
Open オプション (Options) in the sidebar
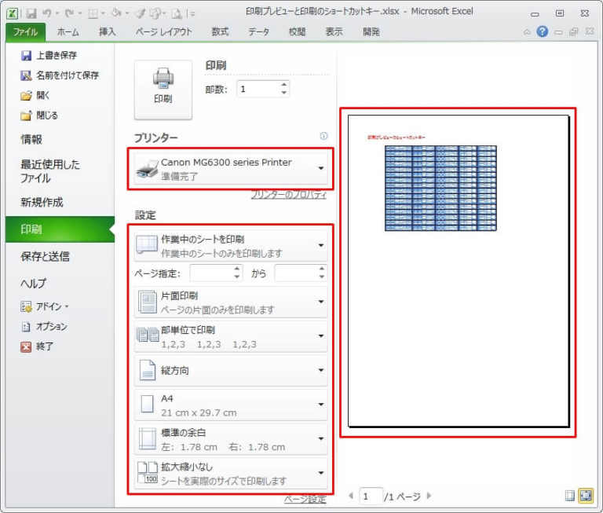point(44,327)
